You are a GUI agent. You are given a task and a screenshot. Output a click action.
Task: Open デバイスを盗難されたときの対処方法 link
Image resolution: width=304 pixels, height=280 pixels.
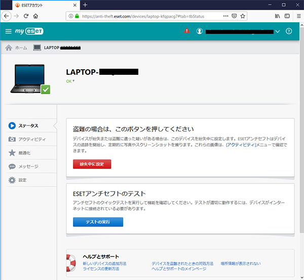pos(182,263)
